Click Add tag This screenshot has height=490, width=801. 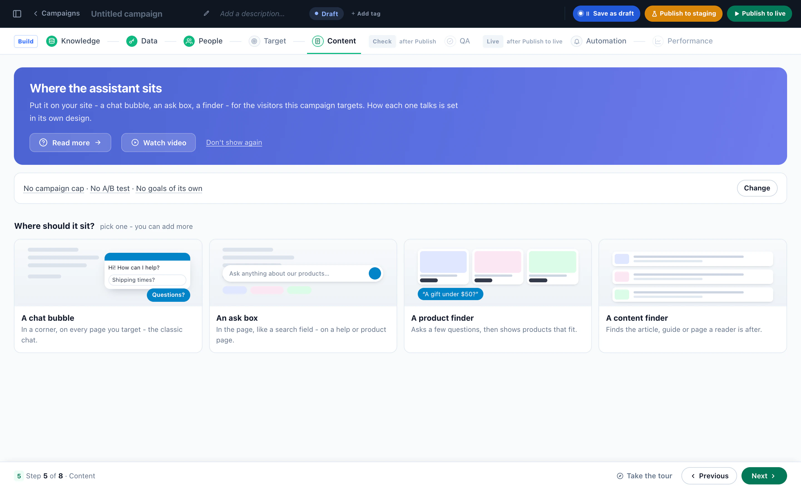click(366, 14)
